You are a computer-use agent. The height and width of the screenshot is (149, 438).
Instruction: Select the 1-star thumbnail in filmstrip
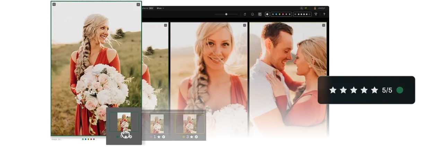pos(157,123)
